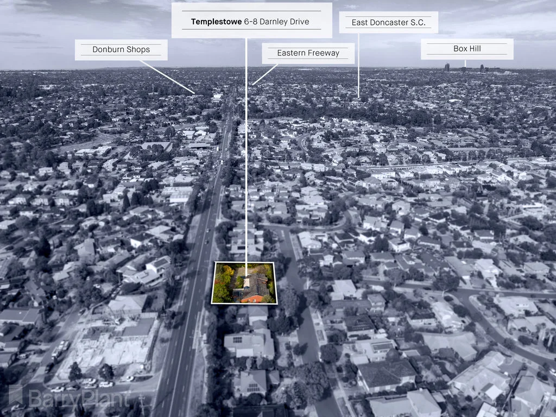Select the Box Hill label
The height and width of the screenshot is (417, 556).
(467, 49)
